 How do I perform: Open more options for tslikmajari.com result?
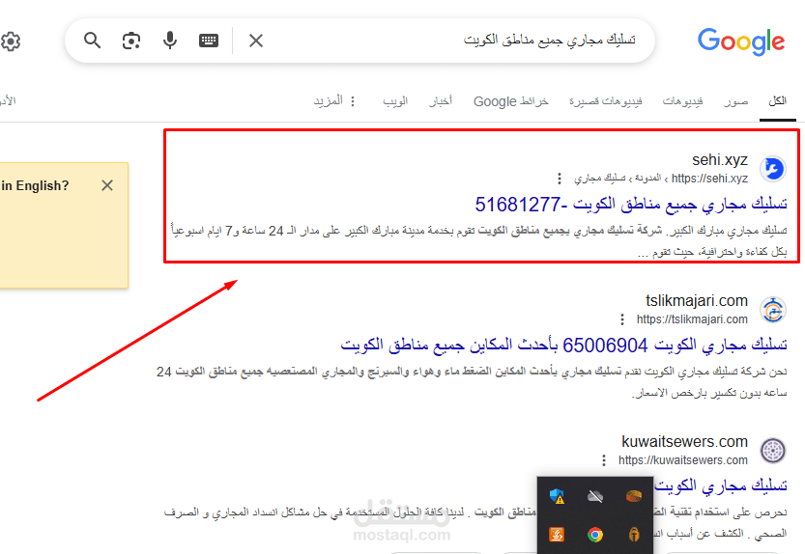pos(622,319)
